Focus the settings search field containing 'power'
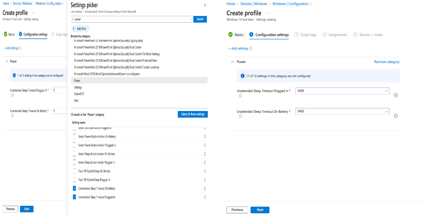The height and width of the screenshot is (216, 425). pyautogui.click(x=132, y=19)
